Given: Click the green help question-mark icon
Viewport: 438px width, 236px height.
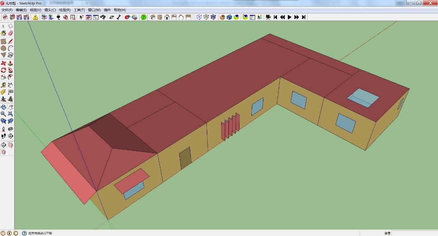Looking at the screenshot, I should click(x=144, y=17).
